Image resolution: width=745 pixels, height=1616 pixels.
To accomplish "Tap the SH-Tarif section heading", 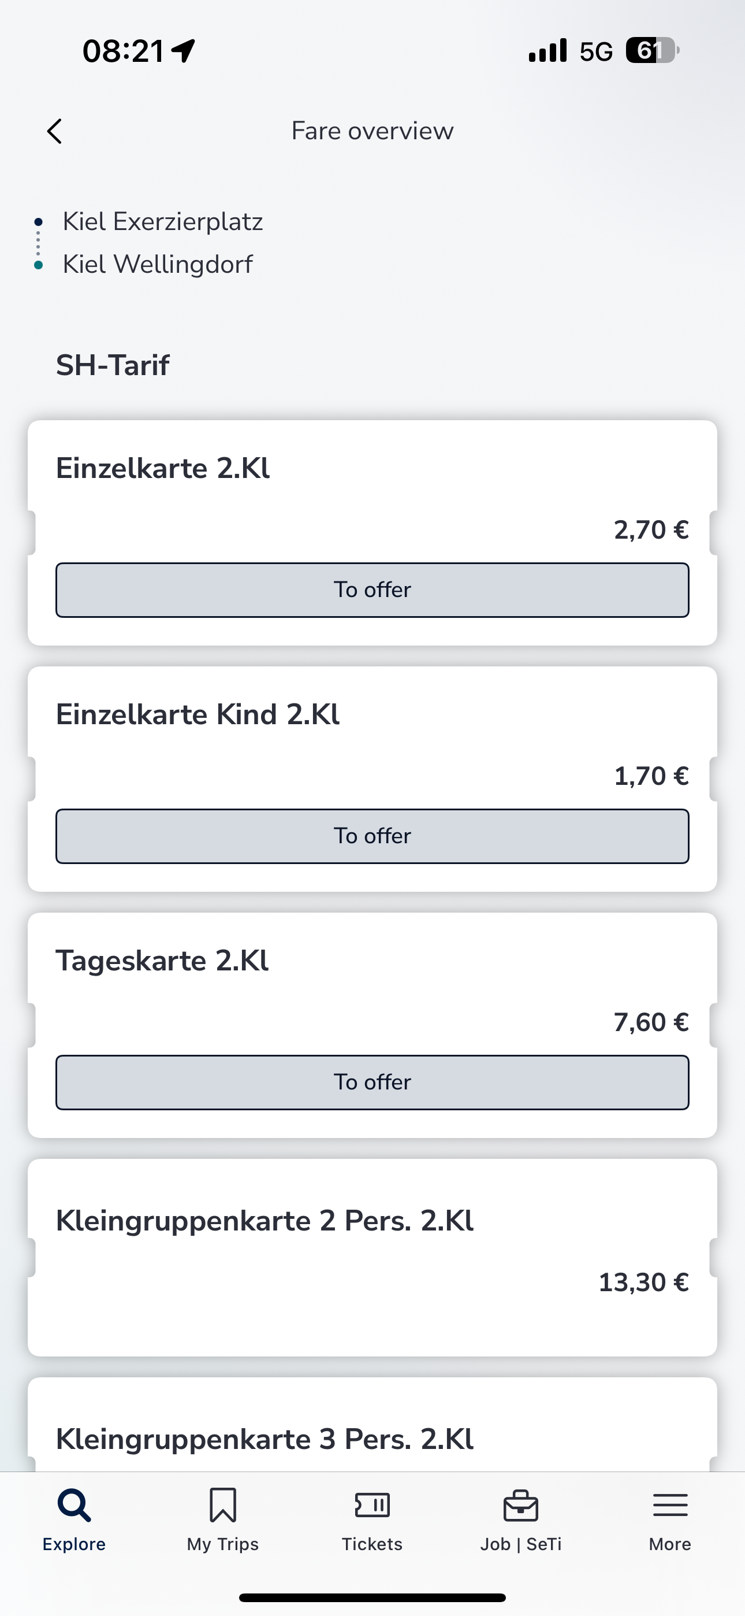I will coord(113,365).
